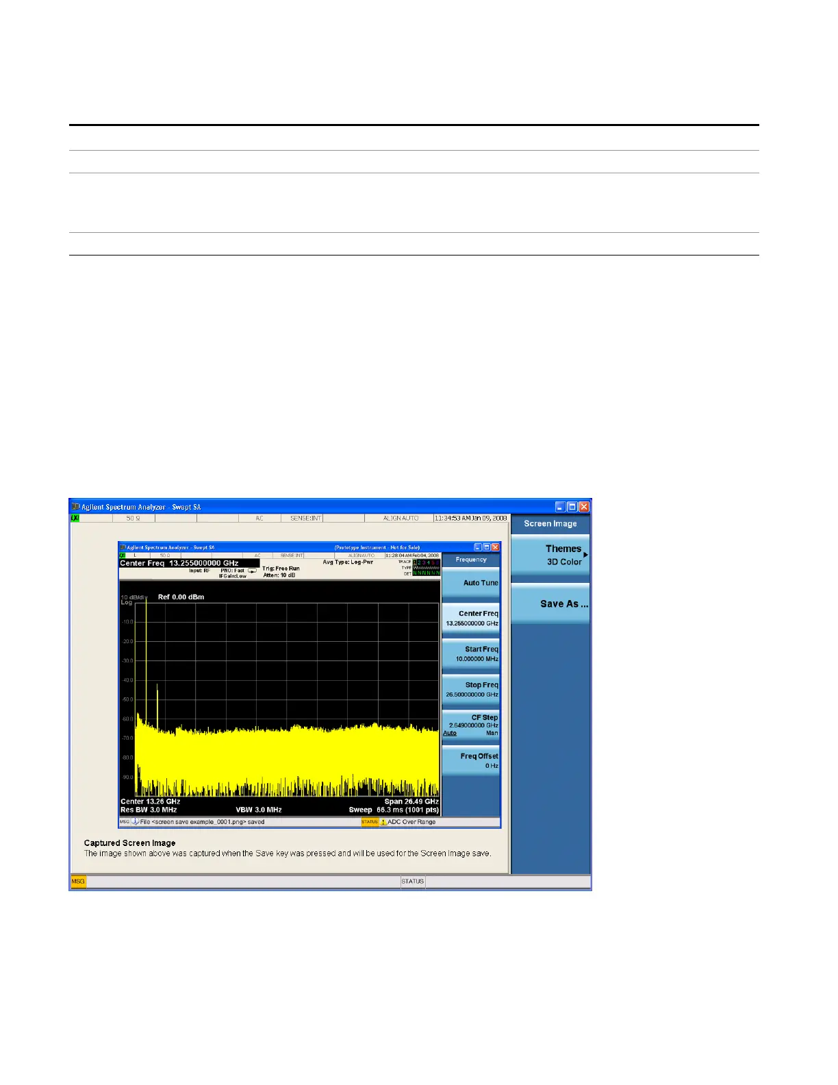Click the Avg Type: Log-Pwr label
Image resolution: width=838 pixels, height=1085 pixels.
coord(348,562)
